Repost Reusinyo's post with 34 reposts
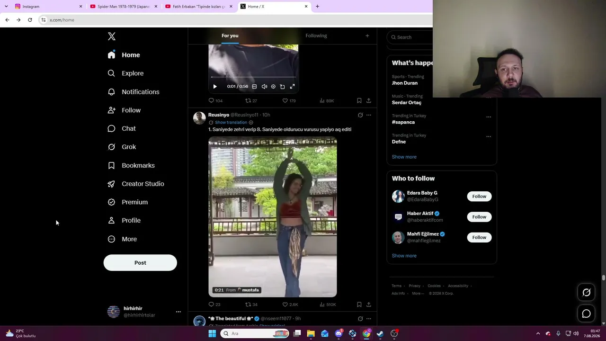 [251, 305]
